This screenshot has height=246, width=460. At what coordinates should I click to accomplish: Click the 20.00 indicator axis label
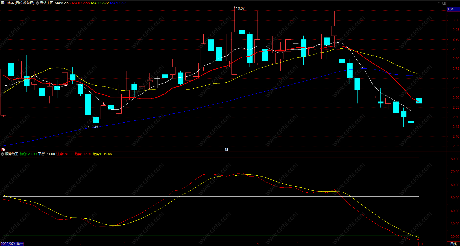(x=455, y=237)
